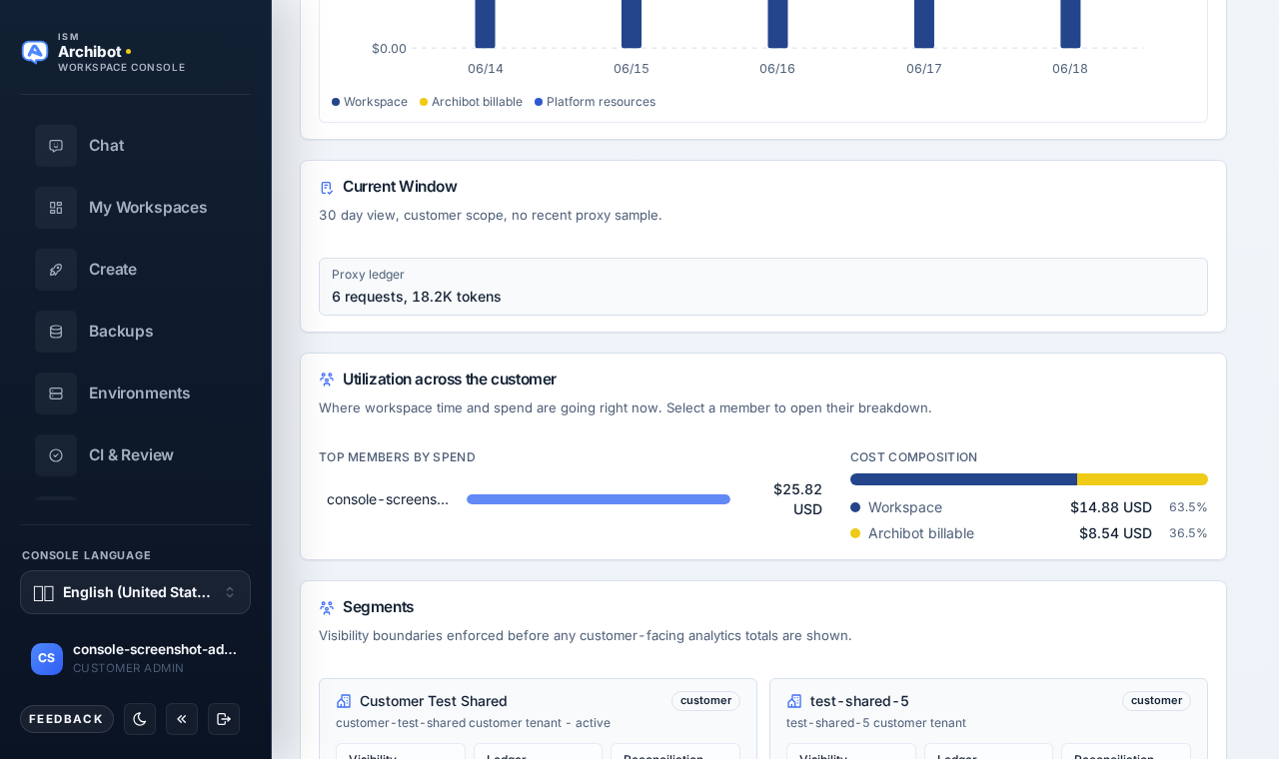Click the COST COMPOSITION heading
The height and width of the screenshot is (759, 1279).
click(x=914, y=457)
